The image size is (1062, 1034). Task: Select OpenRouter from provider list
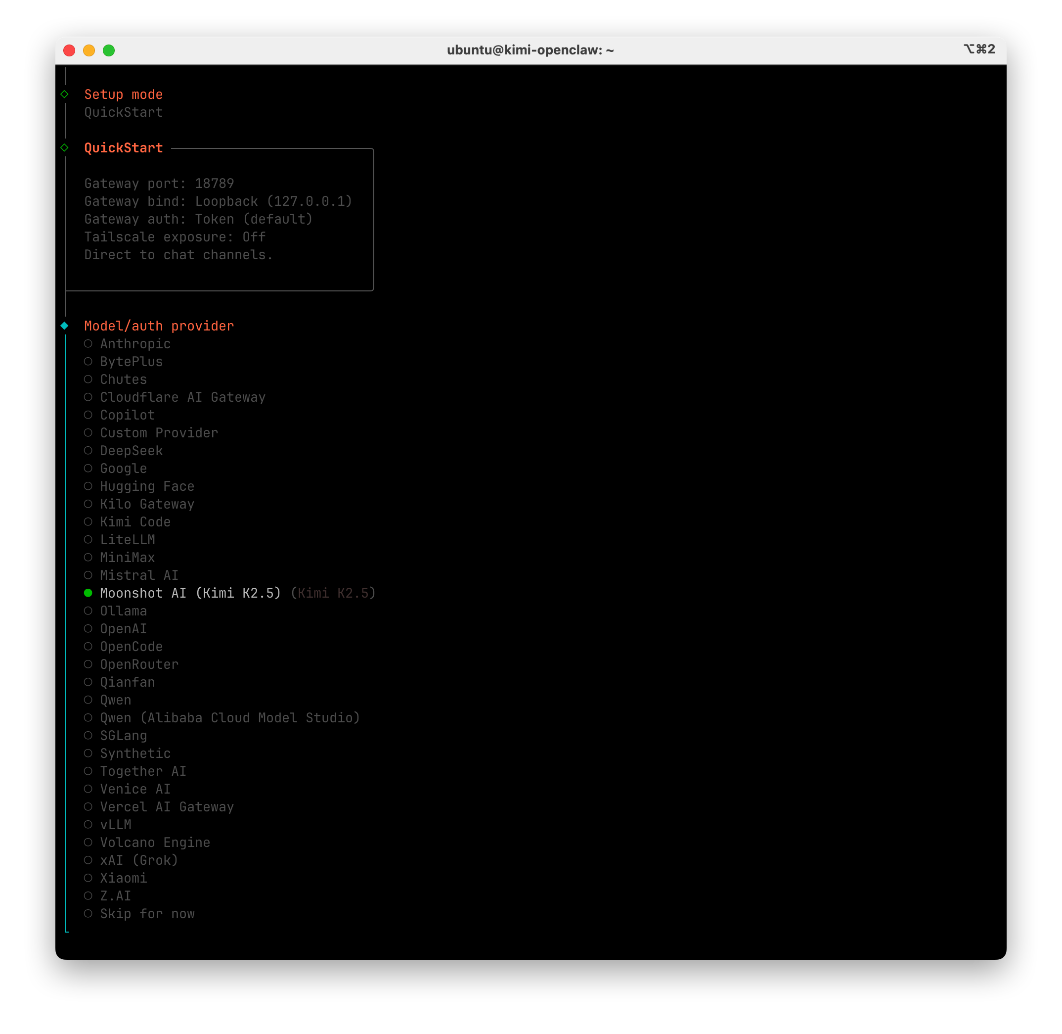[x=139, y=664]
